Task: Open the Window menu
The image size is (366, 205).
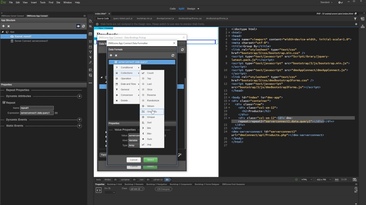Action: click(x=68, y=3)
